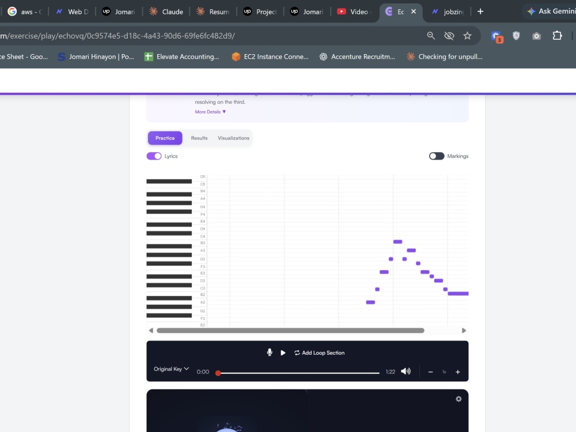Open a new browser tab
Image resolution: width=576 pixels, height=432 pixels.
480,12
